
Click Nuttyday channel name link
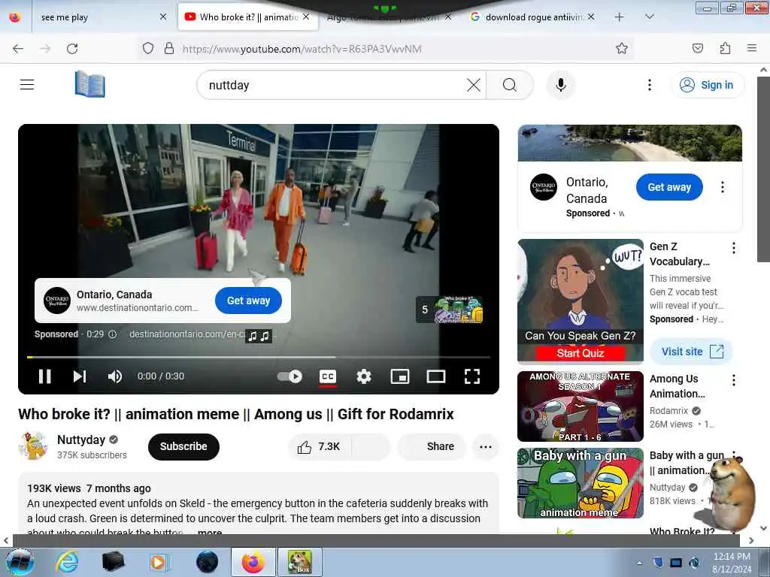coord(81,440)
